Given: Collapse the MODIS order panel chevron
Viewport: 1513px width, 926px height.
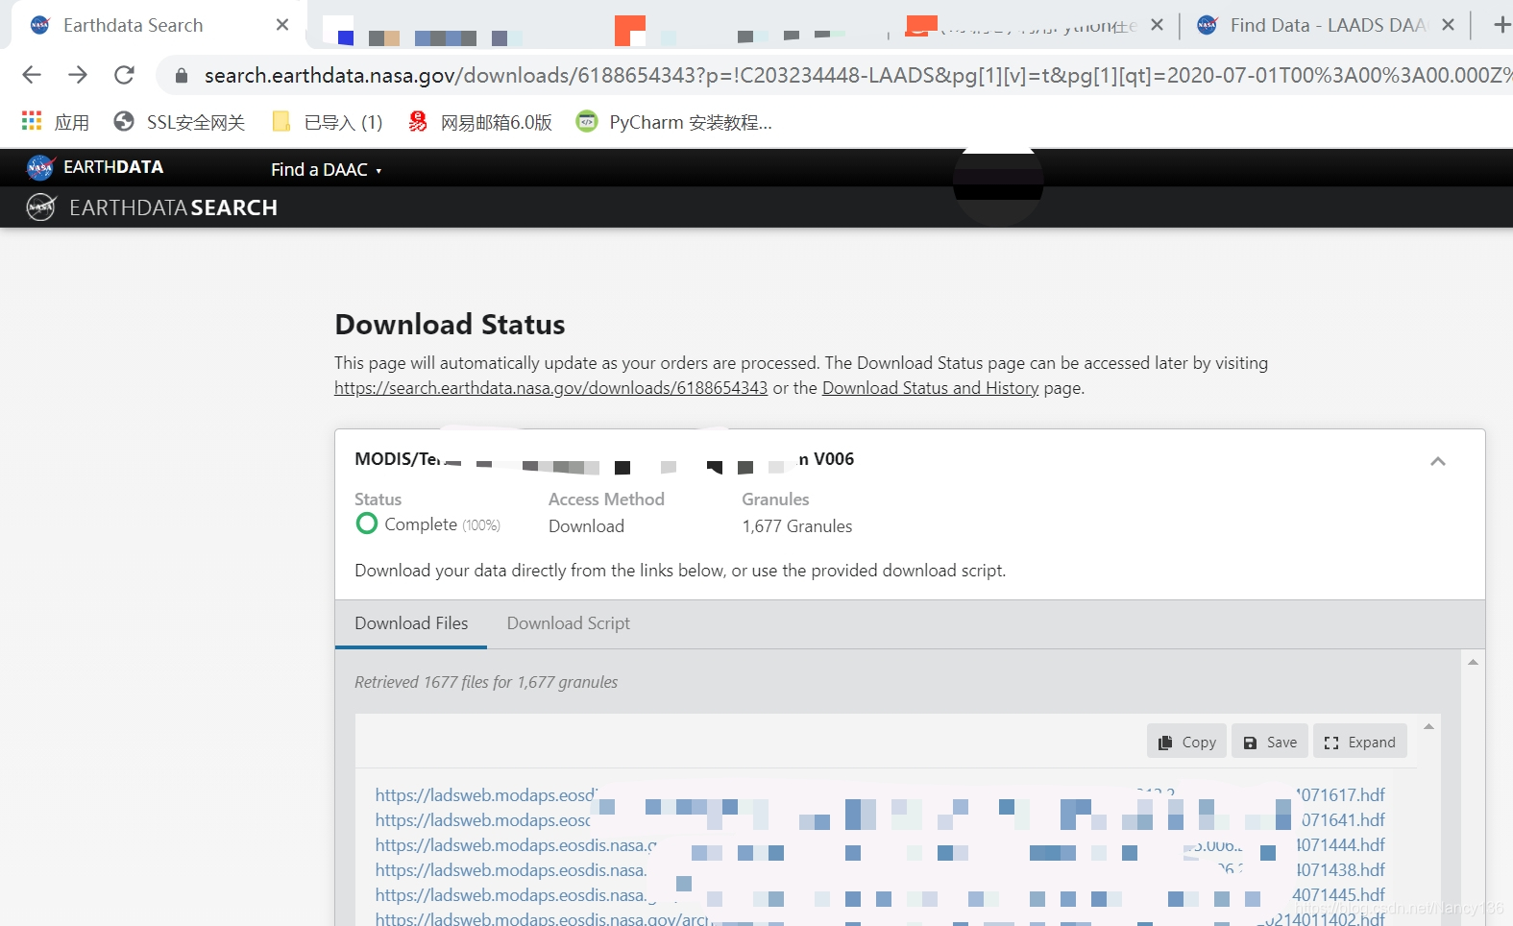Looking at the screenshot, I should (1438, 461).
